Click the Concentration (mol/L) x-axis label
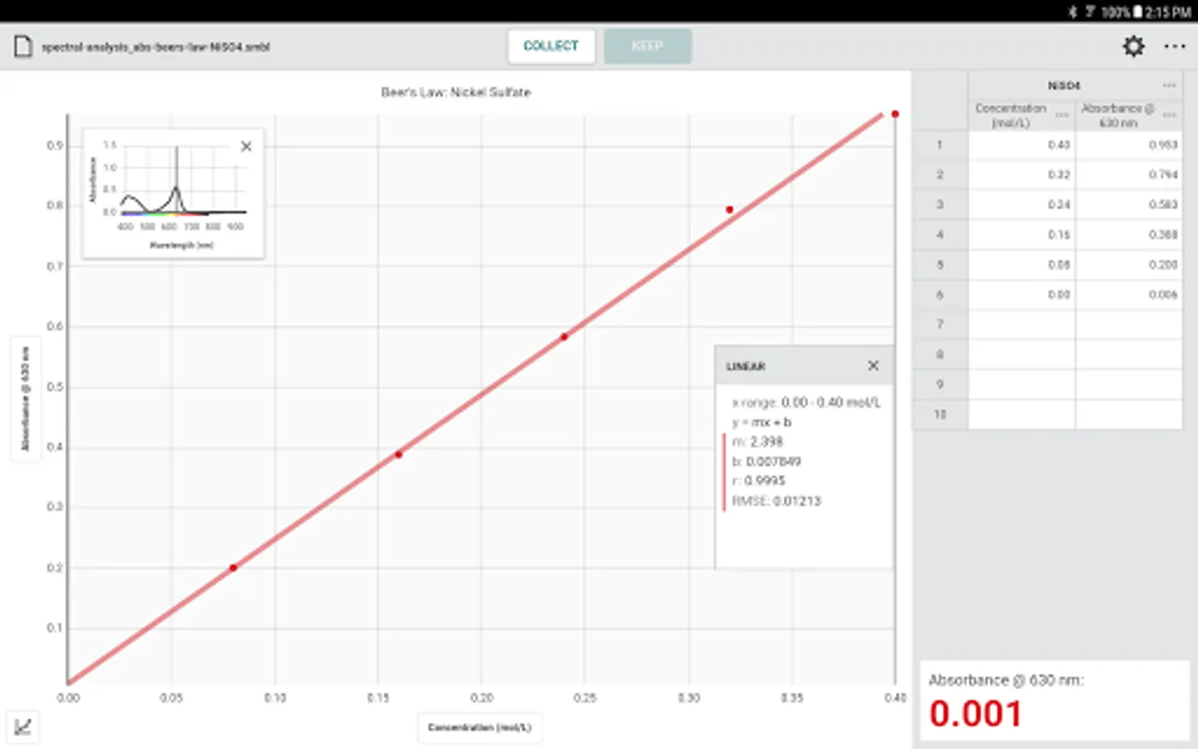Image resolution: width=1198 pixels, height=749 pixels. tap(479, 727)
